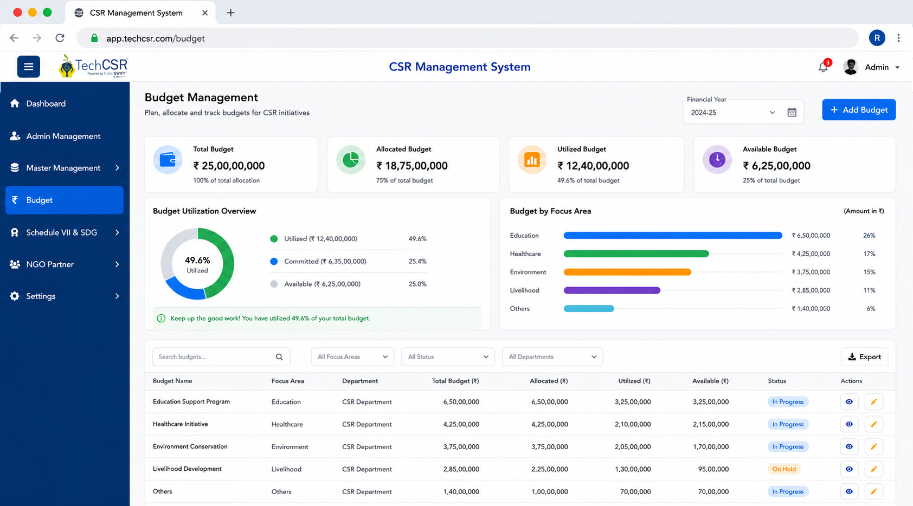Open the All Status filter dropdown

(448, 356)
